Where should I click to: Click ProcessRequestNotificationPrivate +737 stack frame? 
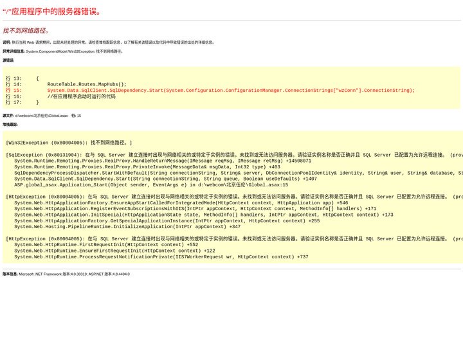pyautogui.click(x=161, y=257)
